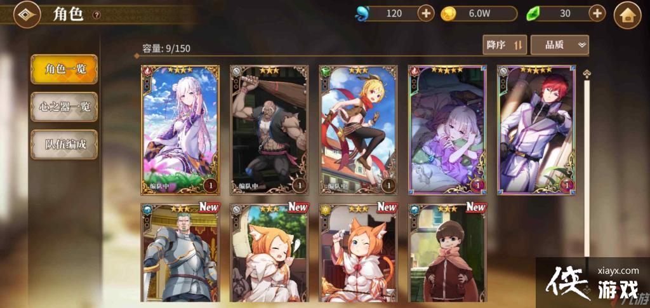The image size is (650, 308).
Task: Open the question mark help icon
Action: click(x=96, y=15)
